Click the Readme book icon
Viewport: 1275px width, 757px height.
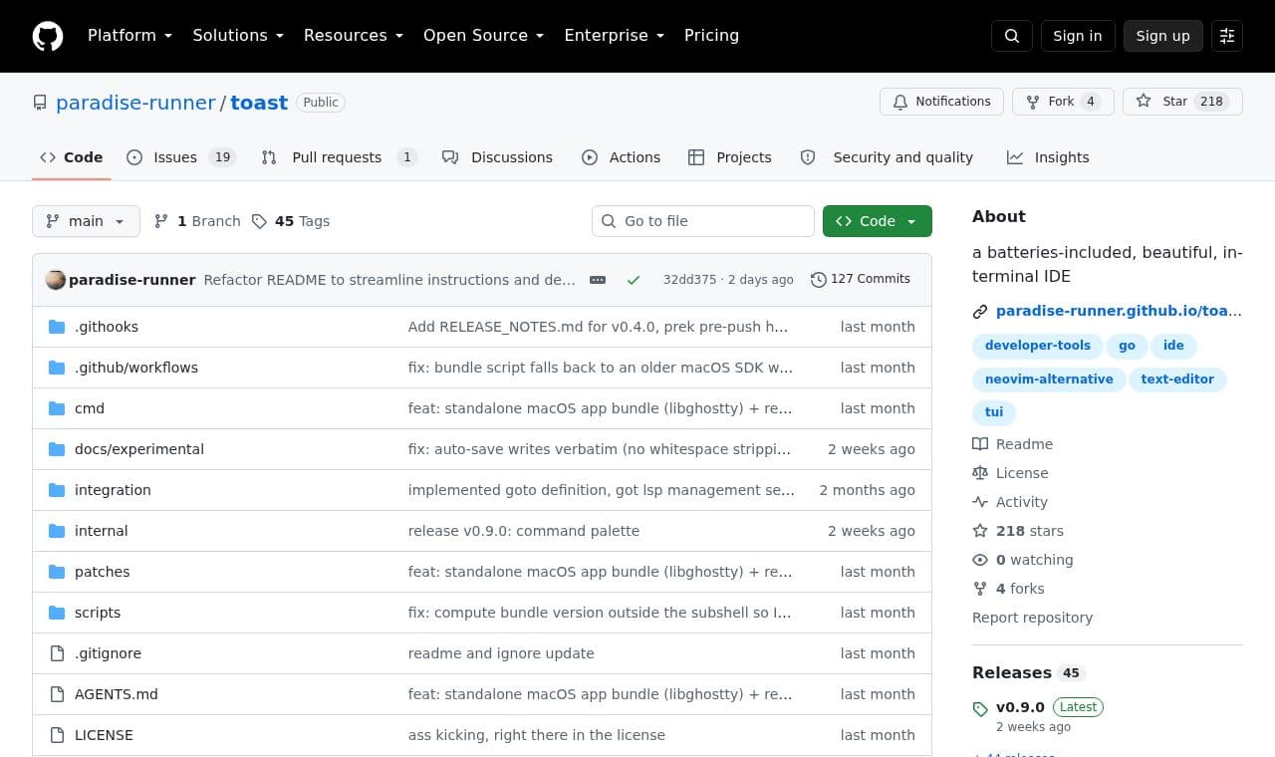tap(980, 444)
